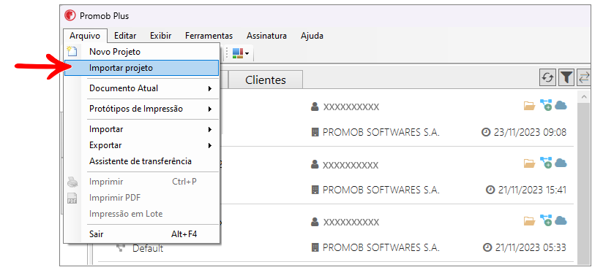Click cloud icon for 23/11/2023 09:08 project

coord(561,106)
